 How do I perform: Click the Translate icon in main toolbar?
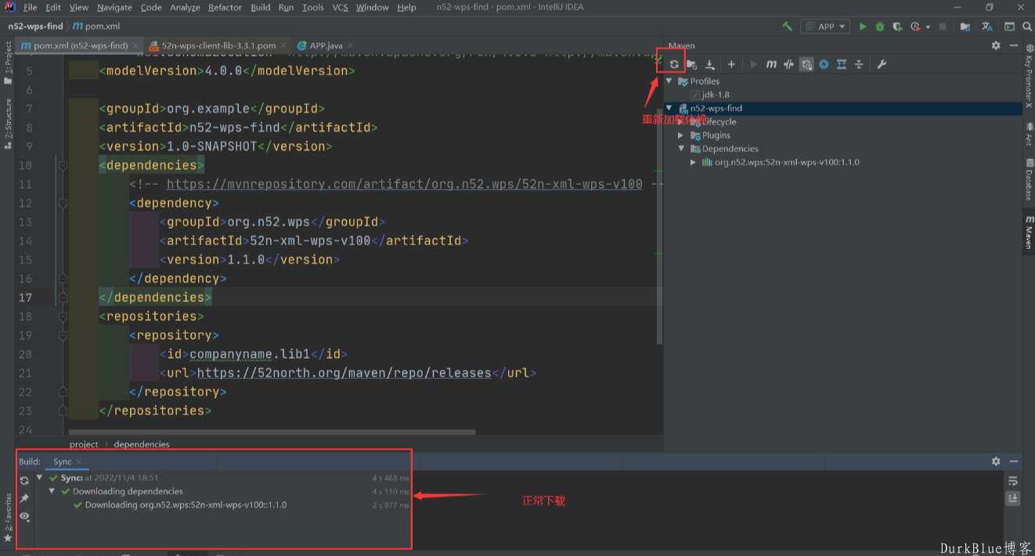(988, 27)
